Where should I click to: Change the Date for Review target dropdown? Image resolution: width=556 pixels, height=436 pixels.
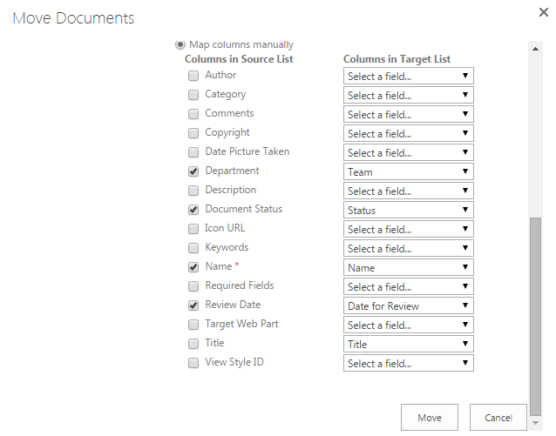(408, 305)
